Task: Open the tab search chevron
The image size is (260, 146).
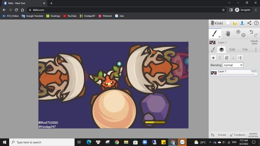Action: pos(229,3)
